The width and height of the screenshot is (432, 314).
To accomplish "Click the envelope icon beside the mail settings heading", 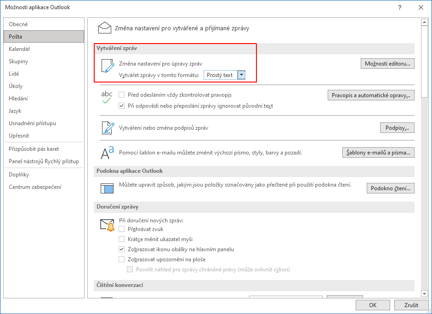I will 105,28.
